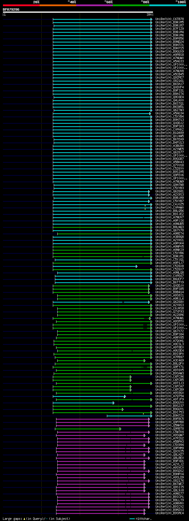Open hit UniRef100_B9P856
The height and width of the screenshot is (521, 189).
pos(170,38)
